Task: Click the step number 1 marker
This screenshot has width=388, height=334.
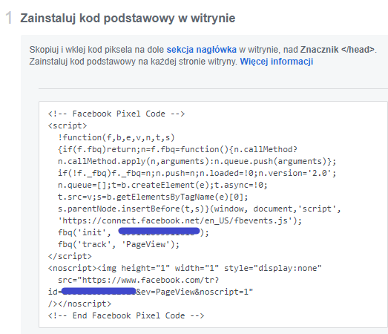Action: click(x=9, y=18)
